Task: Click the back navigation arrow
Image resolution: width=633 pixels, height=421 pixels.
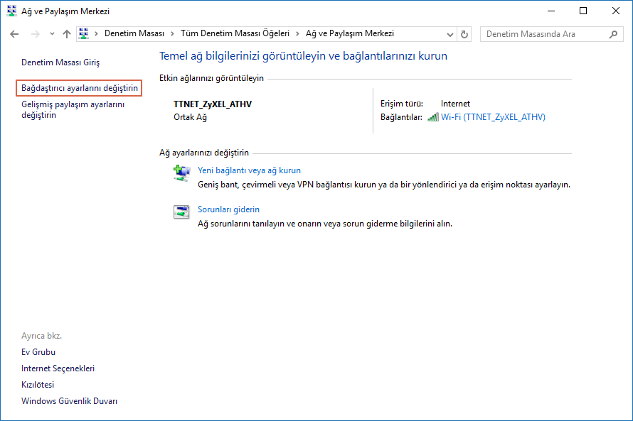Action: coord(14,33)
